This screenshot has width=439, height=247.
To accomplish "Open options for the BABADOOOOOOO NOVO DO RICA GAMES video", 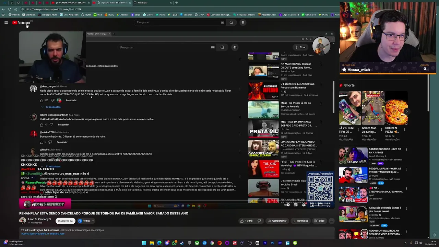I will 406,150.
